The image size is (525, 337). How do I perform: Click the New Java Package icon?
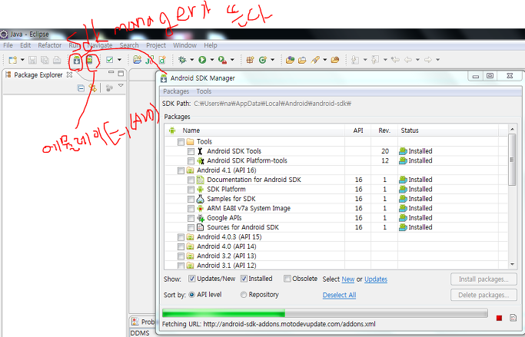tap(250, 60)
